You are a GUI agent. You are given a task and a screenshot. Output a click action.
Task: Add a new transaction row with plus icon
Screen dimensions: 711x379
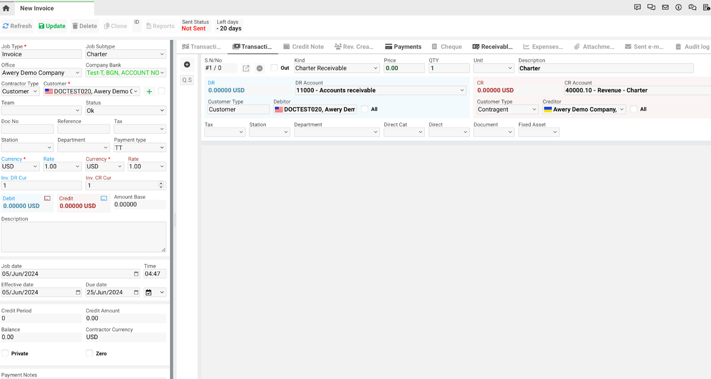tap(187, 65)
